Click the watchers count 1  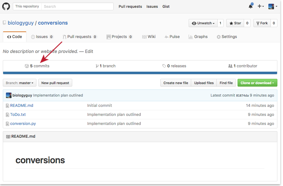[x=220, y=23]
